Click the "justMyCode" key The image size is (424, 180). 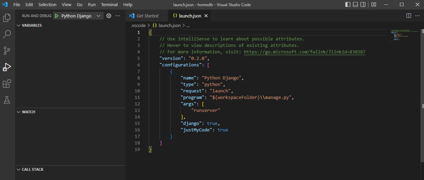pos(196,130)
